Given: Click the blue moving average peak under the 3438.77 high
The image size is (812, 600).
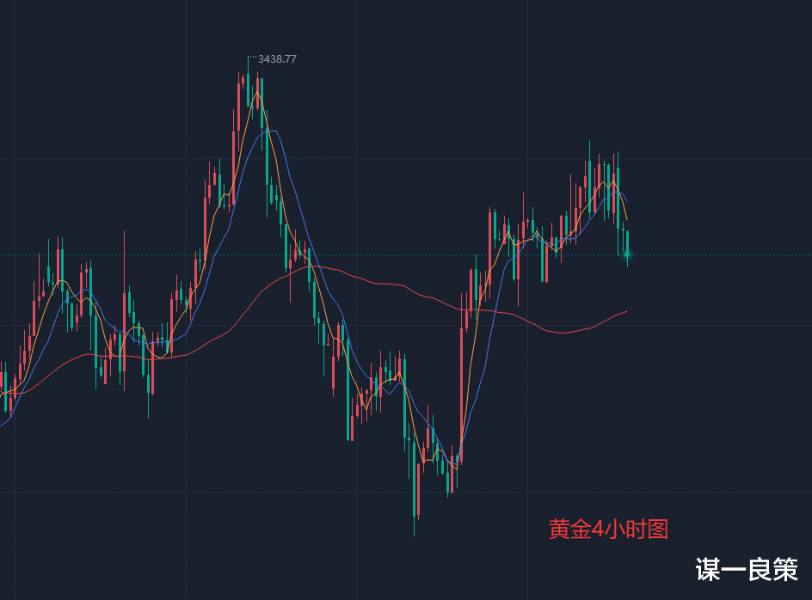Looking at the screenshot, I should (271, 131).
